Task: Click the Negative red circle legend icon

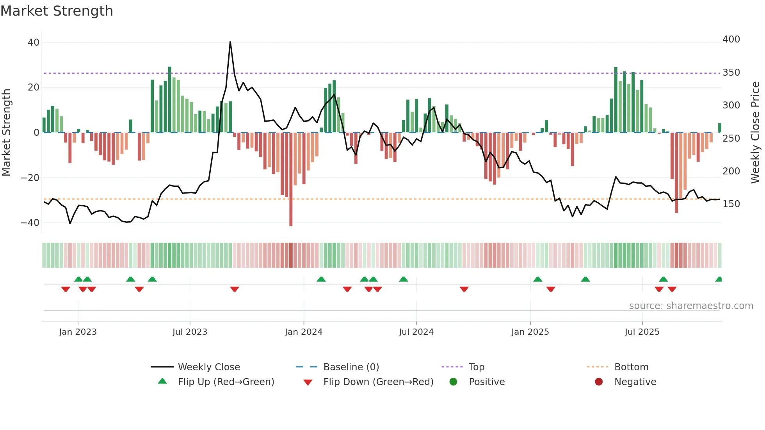Action: pos(599,382)
